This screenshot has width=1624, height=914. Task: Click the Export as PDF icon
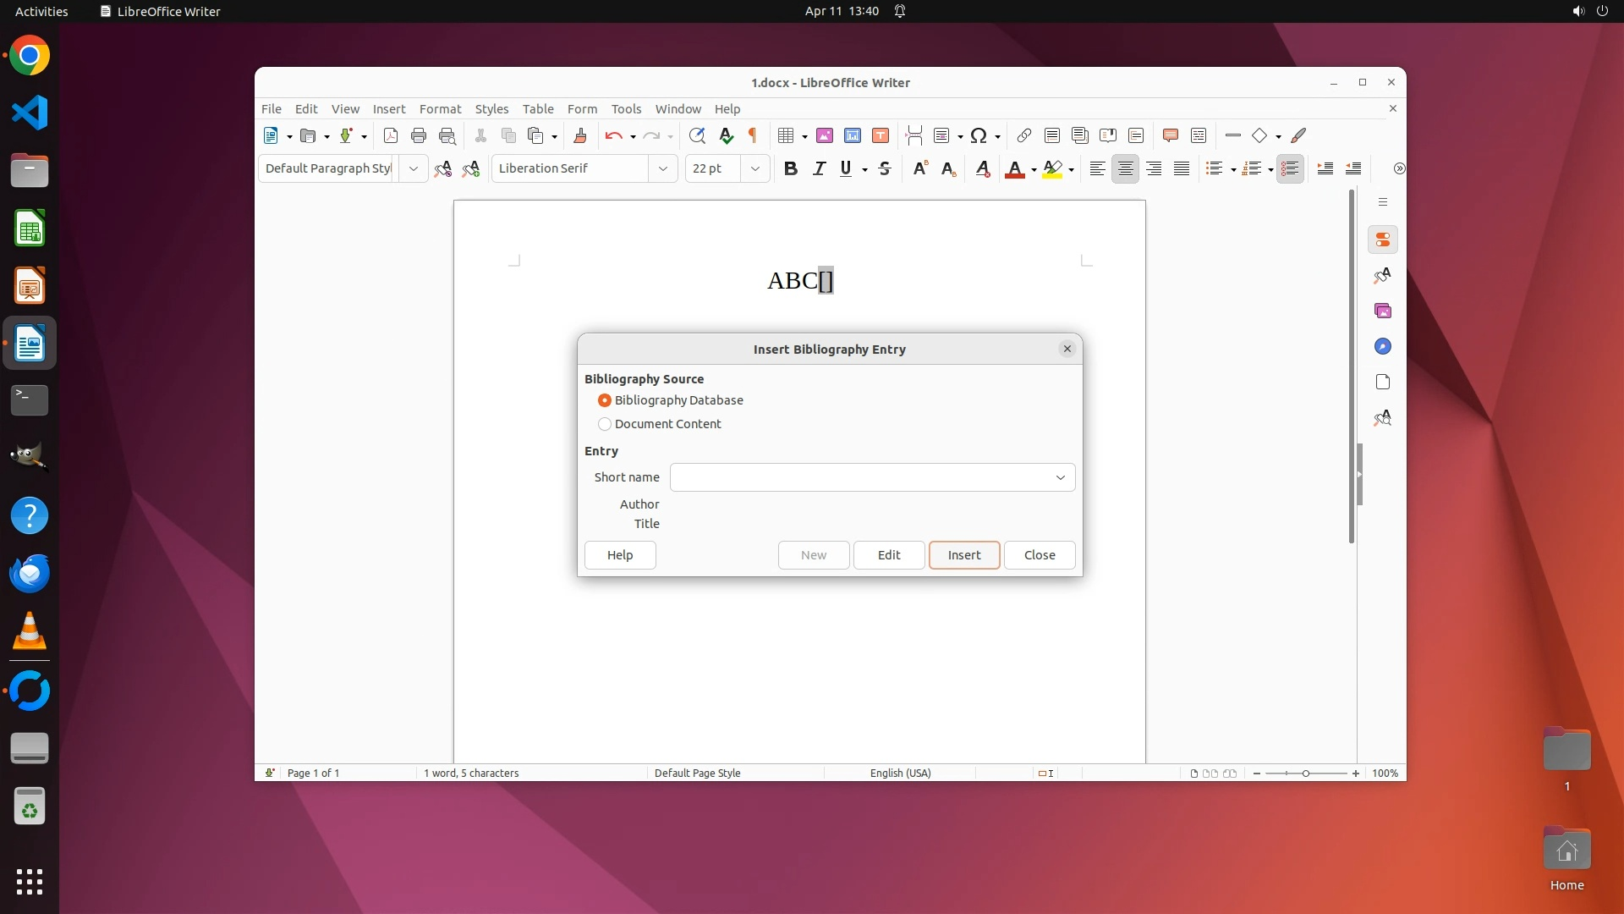pyautogui.click(x=390, y=135)
